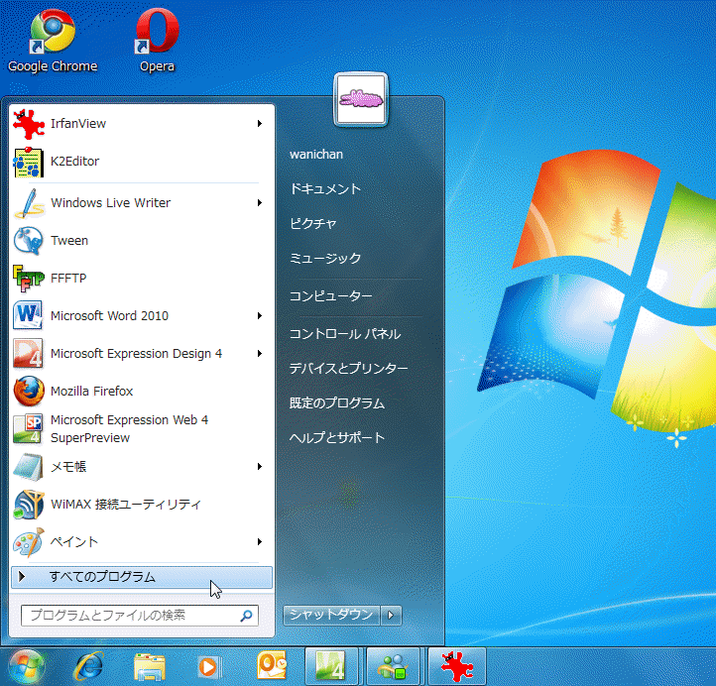Click the Tween bird icon
This screenshot has width=716, height=686.
[29, 241]
